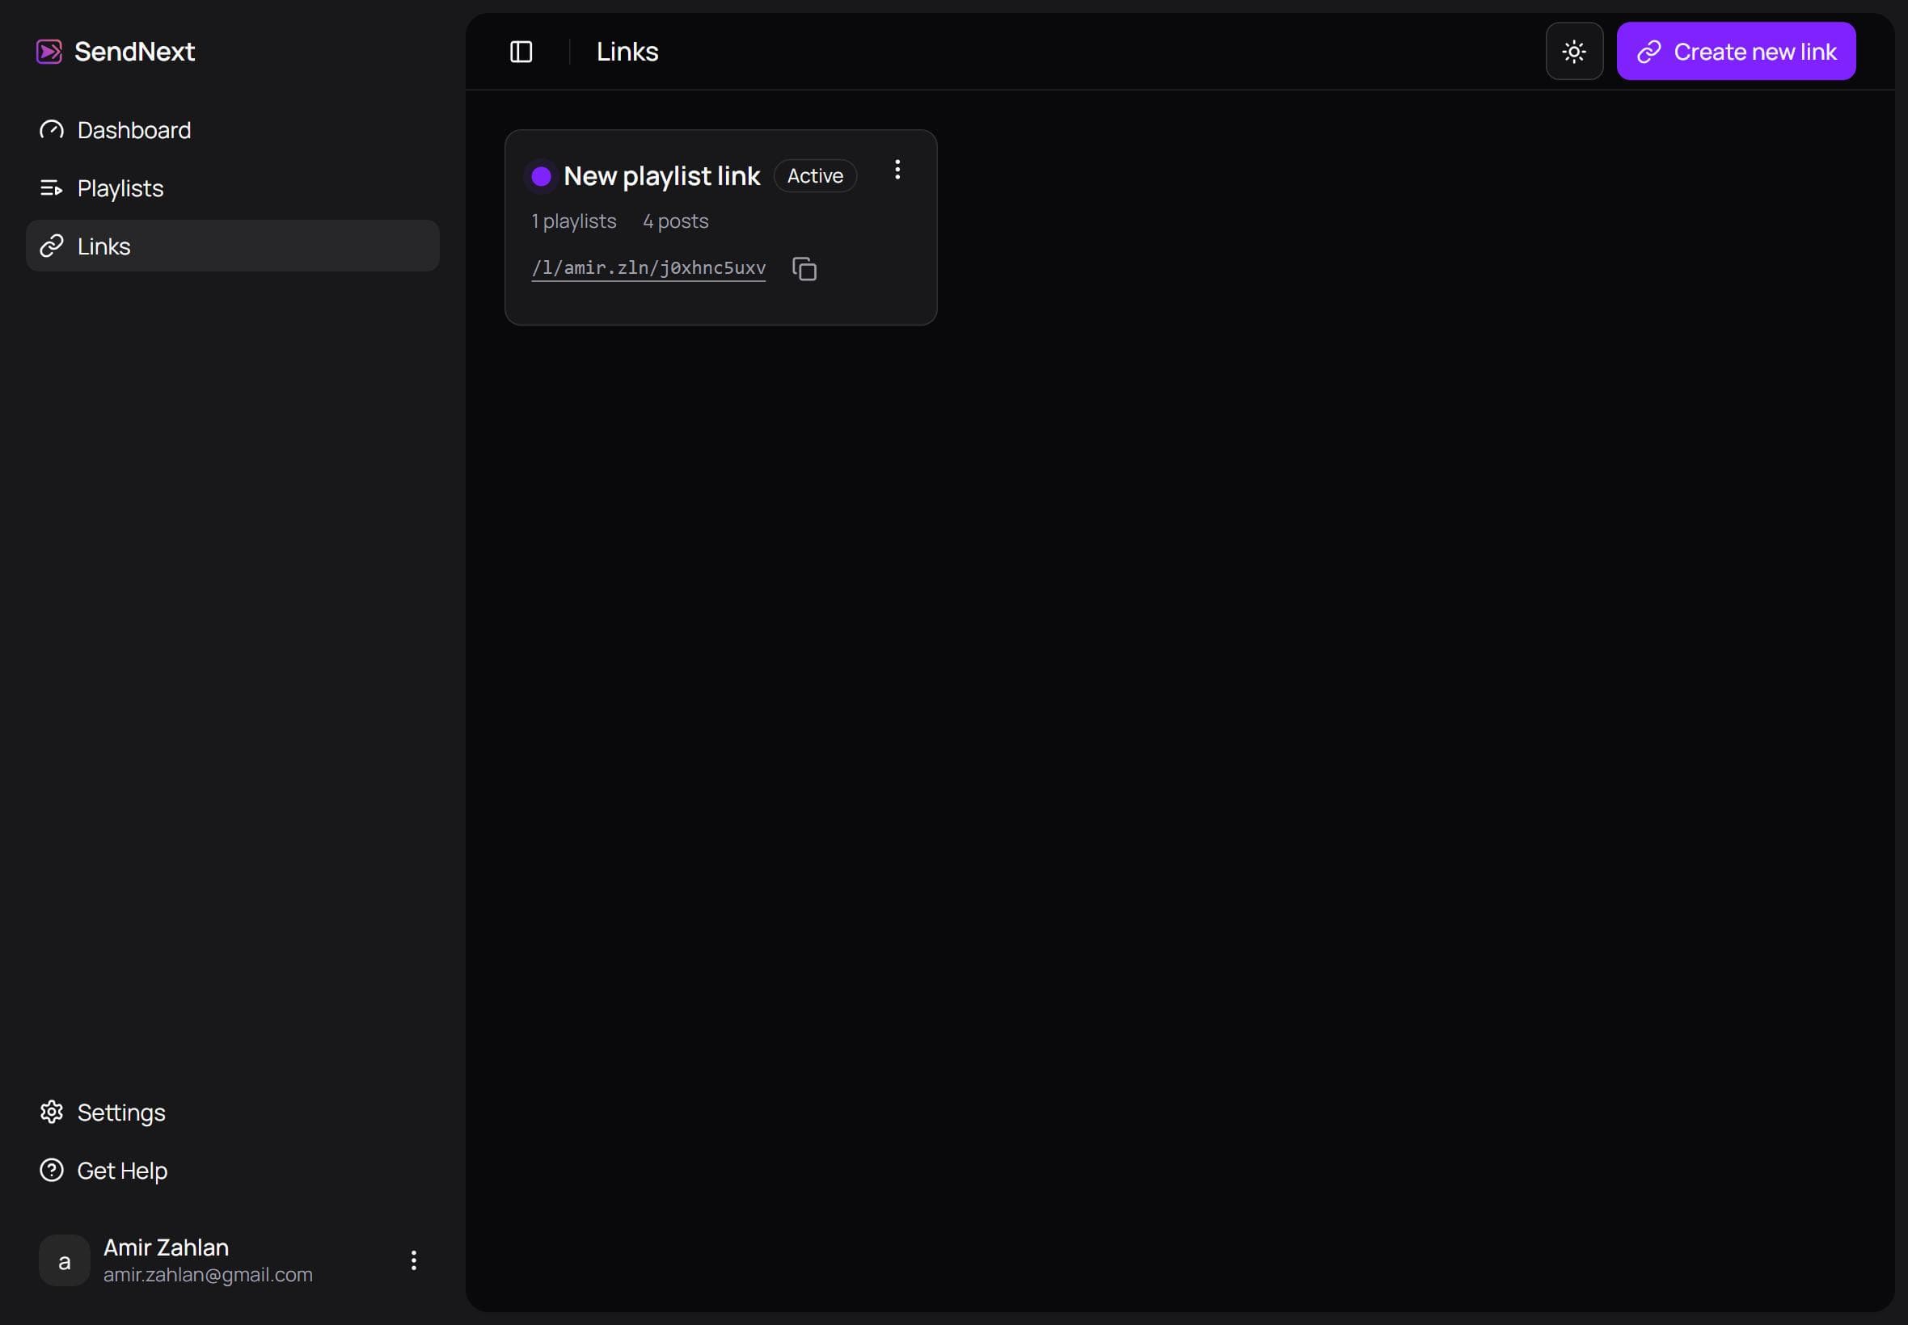Switch to the Playlists section
The width and height of the screenshot is (1908, 1325).
pos(120,187)
